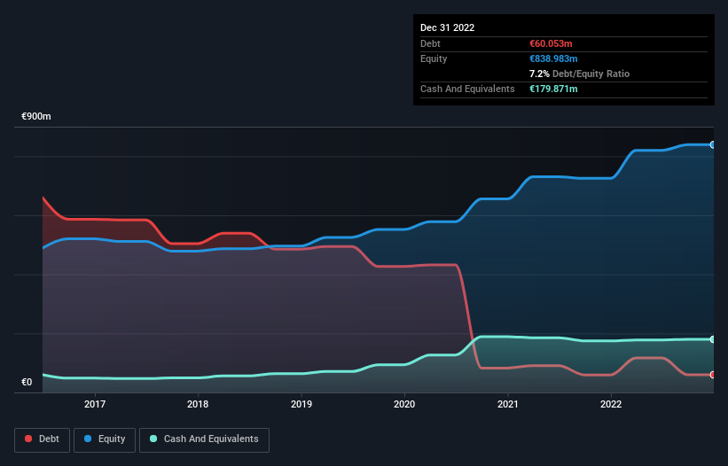
Task: Toggle the Equity legend button
Action: coord(105,439)
